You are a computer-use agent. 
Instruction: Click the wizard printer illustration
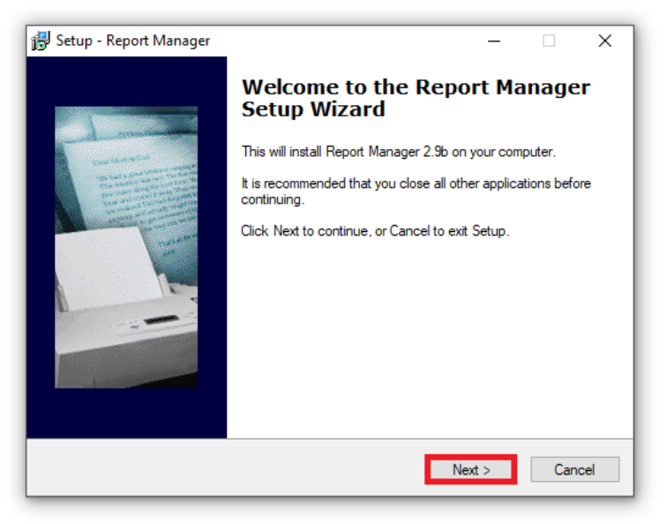click(x=126, y=247)
